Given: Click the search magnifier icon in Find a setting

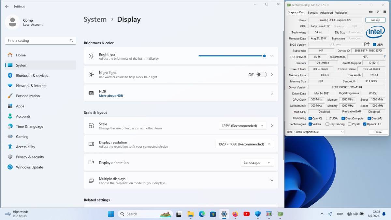Looking at the screenshot, I should coord(71,40).
